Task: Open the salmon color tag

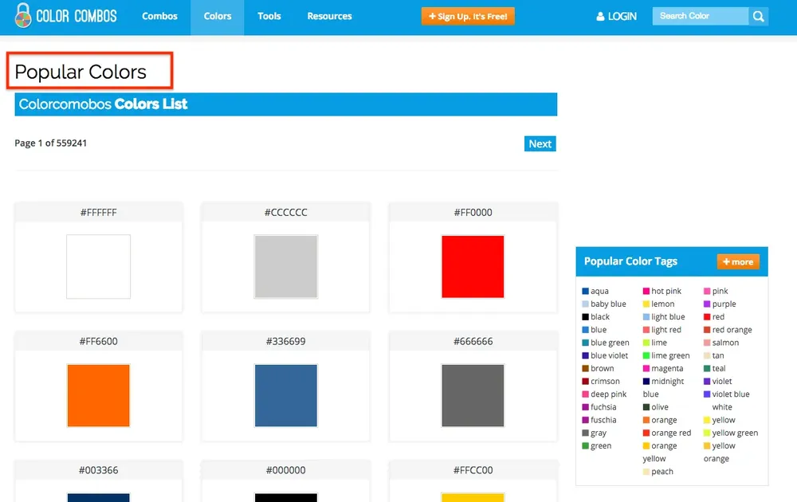Action: pos(725,343)
